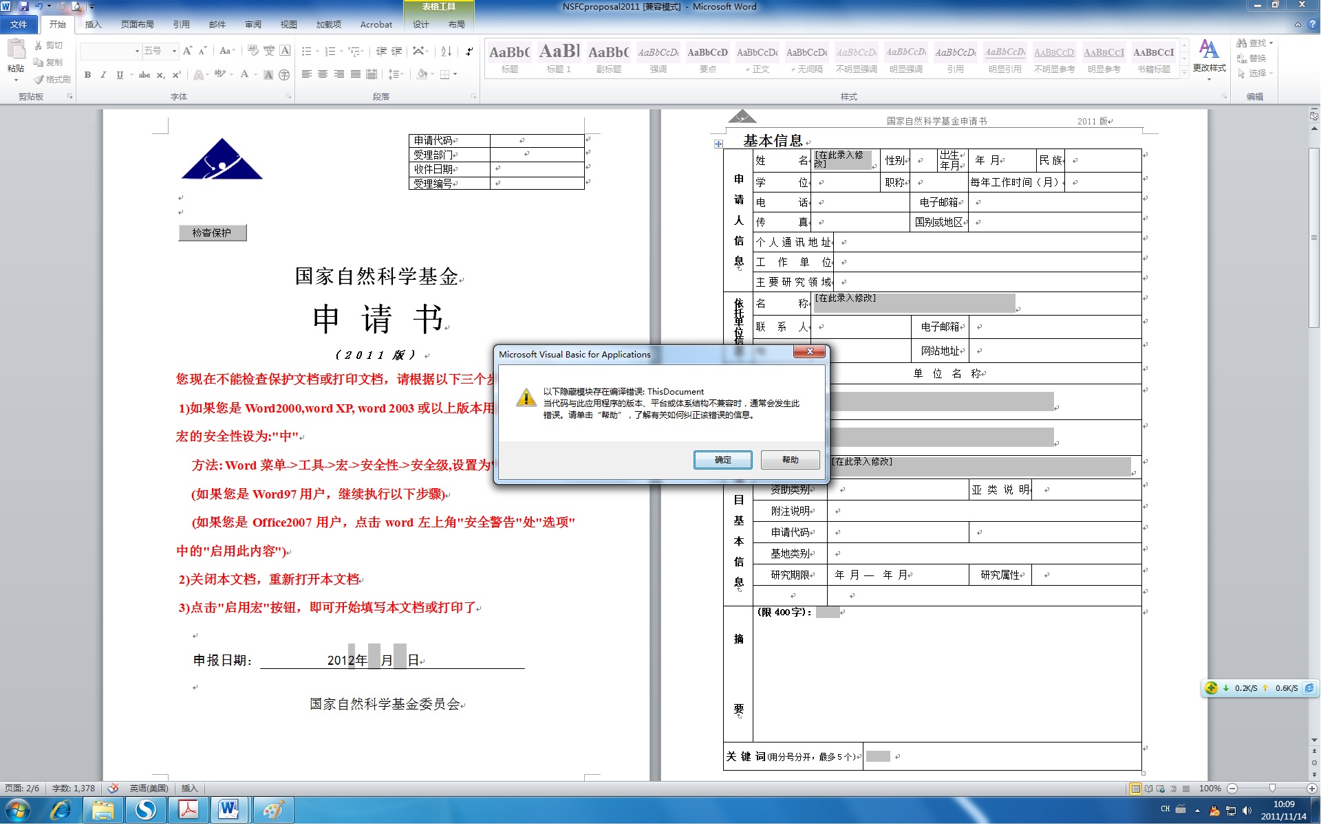Open Adobe Acrobat from the taskbar

point(189,810)
